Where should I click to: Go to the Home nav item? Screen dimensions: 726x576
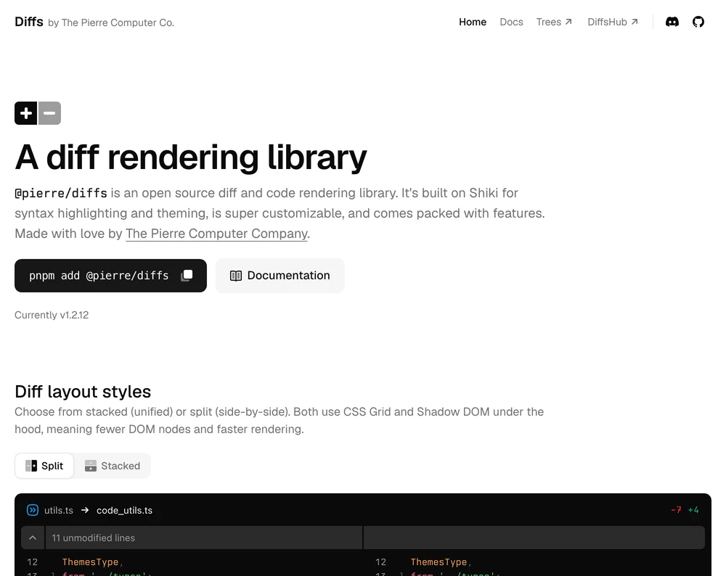pos(473,22)
